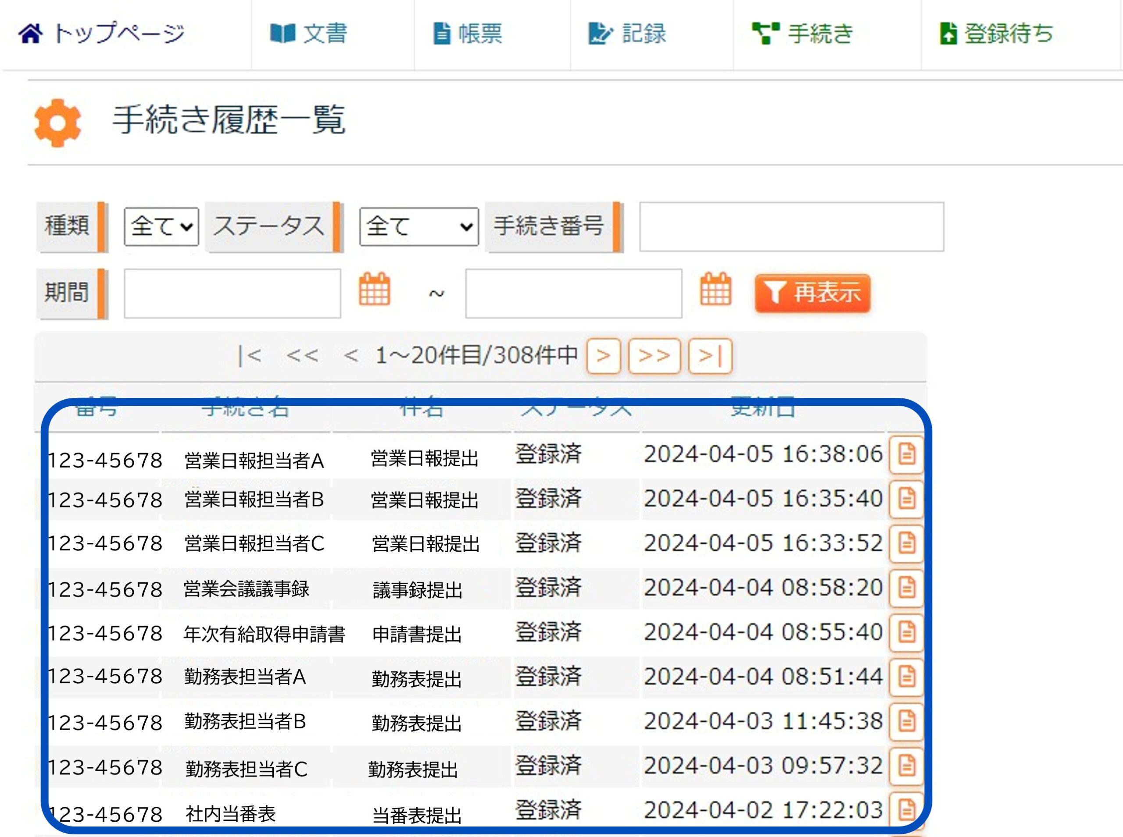Viewport: 1123px width, 837px height.
Task: Open document icon for 16:35:40 row
Action: tap(906, 499)
